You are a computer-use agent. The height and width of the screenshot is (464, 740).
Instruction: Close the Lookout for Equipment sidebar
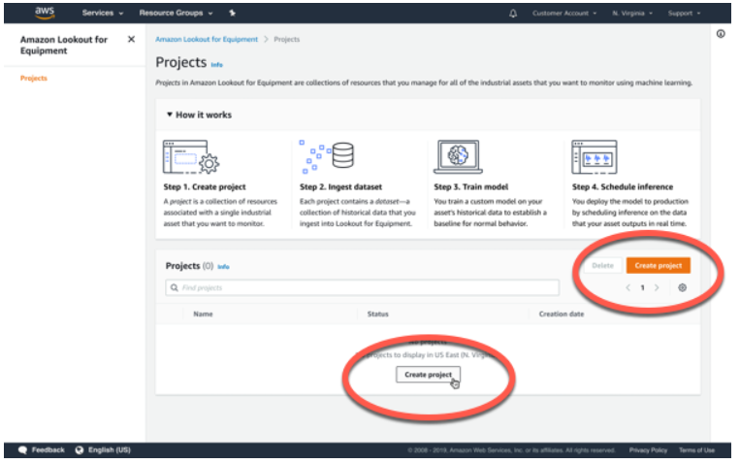click(131, 39)
